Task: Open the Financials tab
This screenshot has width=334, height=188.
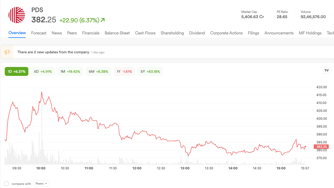Action: point(91,33)
